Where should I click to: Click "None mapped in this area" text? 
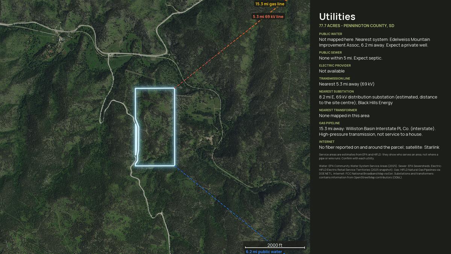[x=344, y=116]
